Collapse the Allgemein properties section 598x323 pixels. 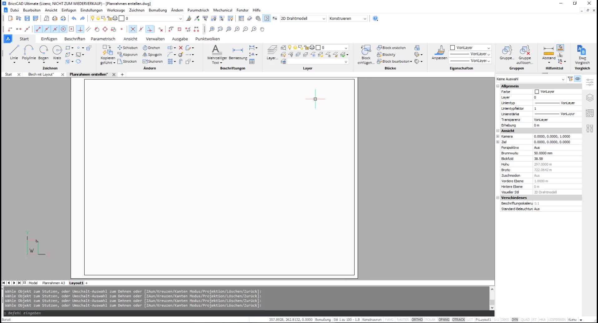click(498, 86)
